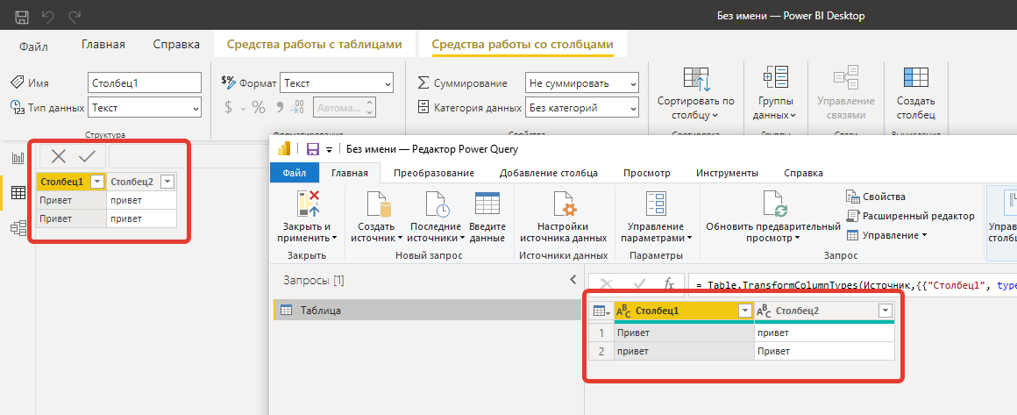Switch to Report view in sidebar
Image resolution: width=1017 pixels, height=415 pixels.
(x=18, y=158)
